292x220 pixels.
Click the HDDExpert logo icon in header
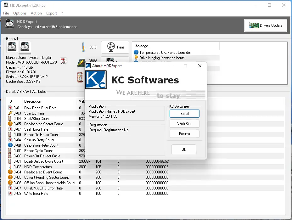(x=10, y=24)
